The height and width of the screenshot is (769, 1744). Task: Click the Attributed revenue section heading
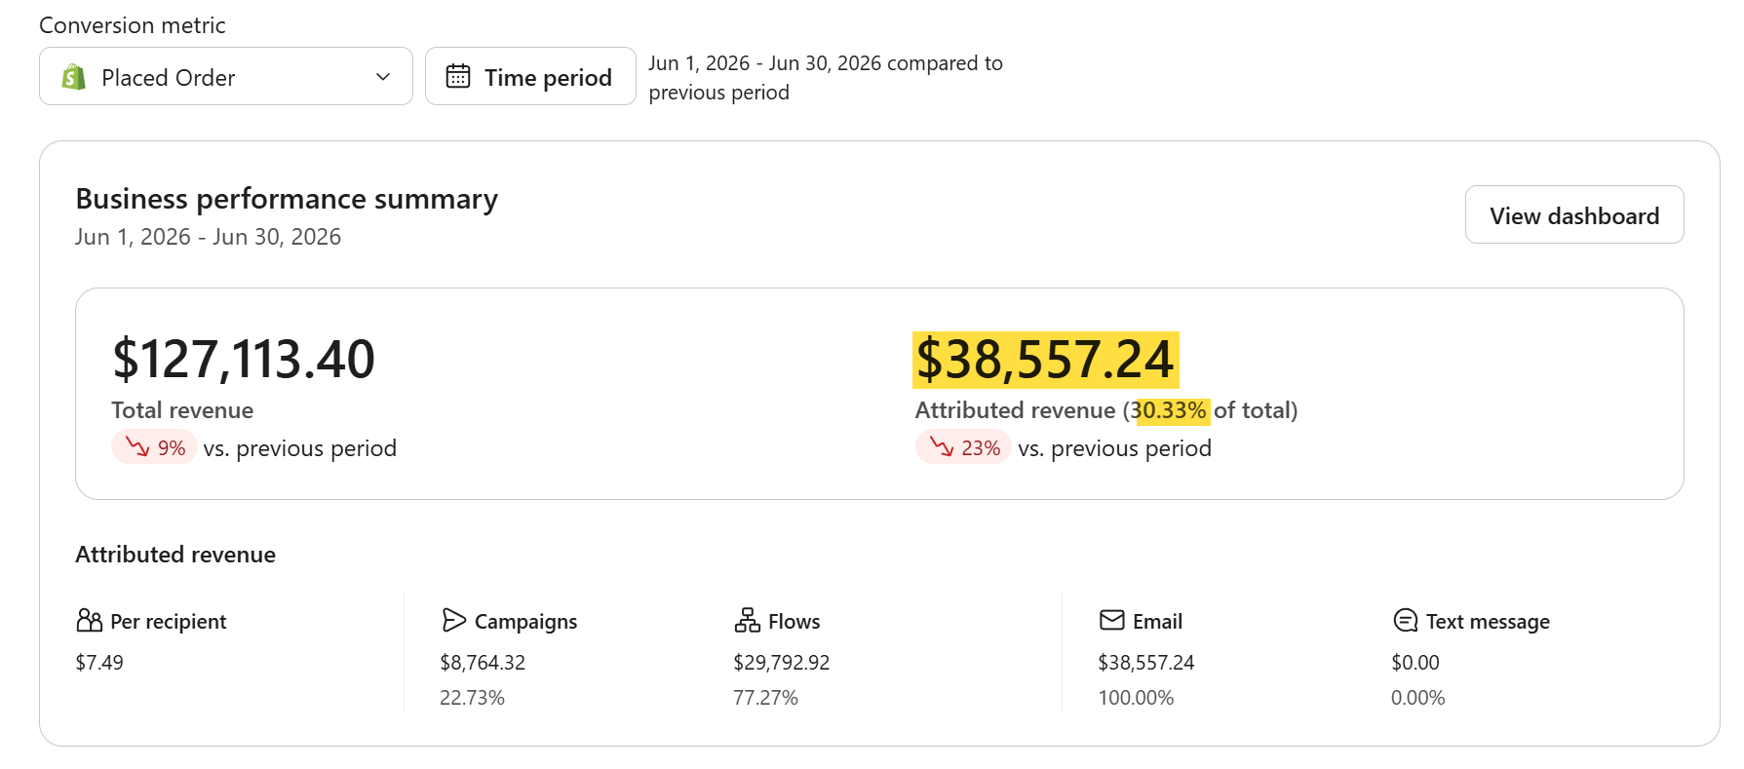point(175,555)
